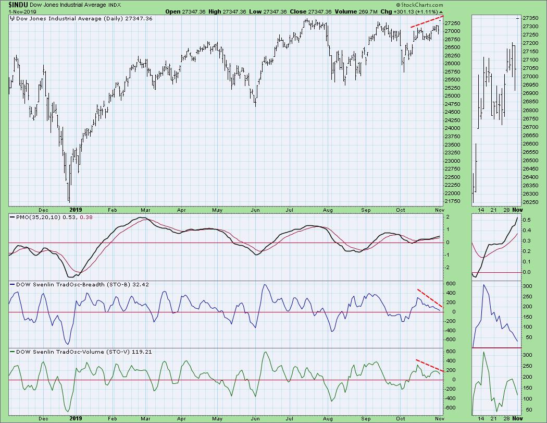This screenshot has height=423, width=547.
Task: Click the Open 27347.36 header value
Action: point(185,11)
